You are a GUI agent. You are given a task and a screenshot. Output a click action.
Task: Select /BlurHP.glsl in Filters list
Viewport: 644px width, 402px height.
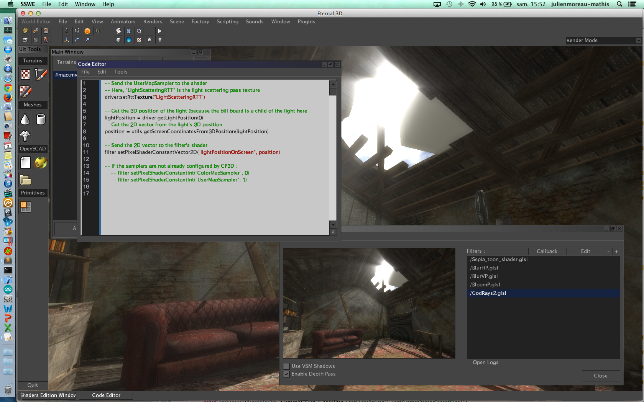pyautogui.click(x=544, y=268)
